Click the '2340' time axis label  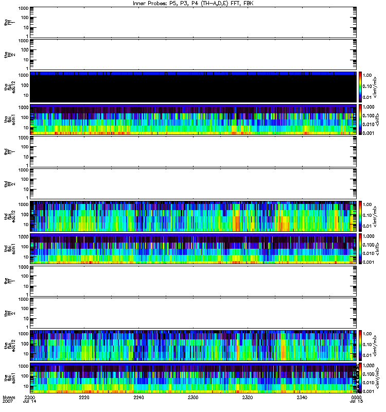(302, 397)
